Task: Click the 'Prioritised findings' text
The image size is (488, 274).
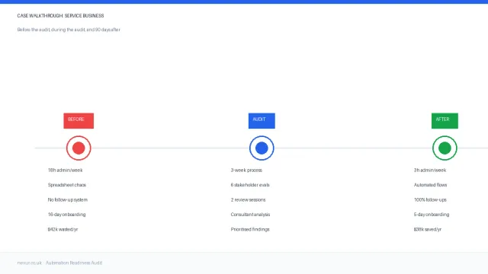Action: pos(250,229)
